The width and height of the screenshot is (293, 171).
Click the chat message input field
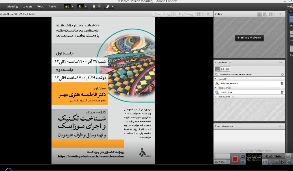(222, 156)
